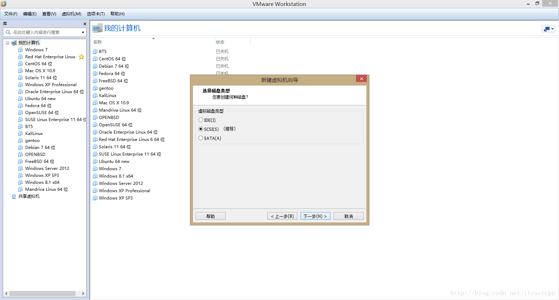This screenshot has height=300, width=559.
Task: Click the BT5 VM icon in main list
Action: pyautogui.click(x=95, y=52)
